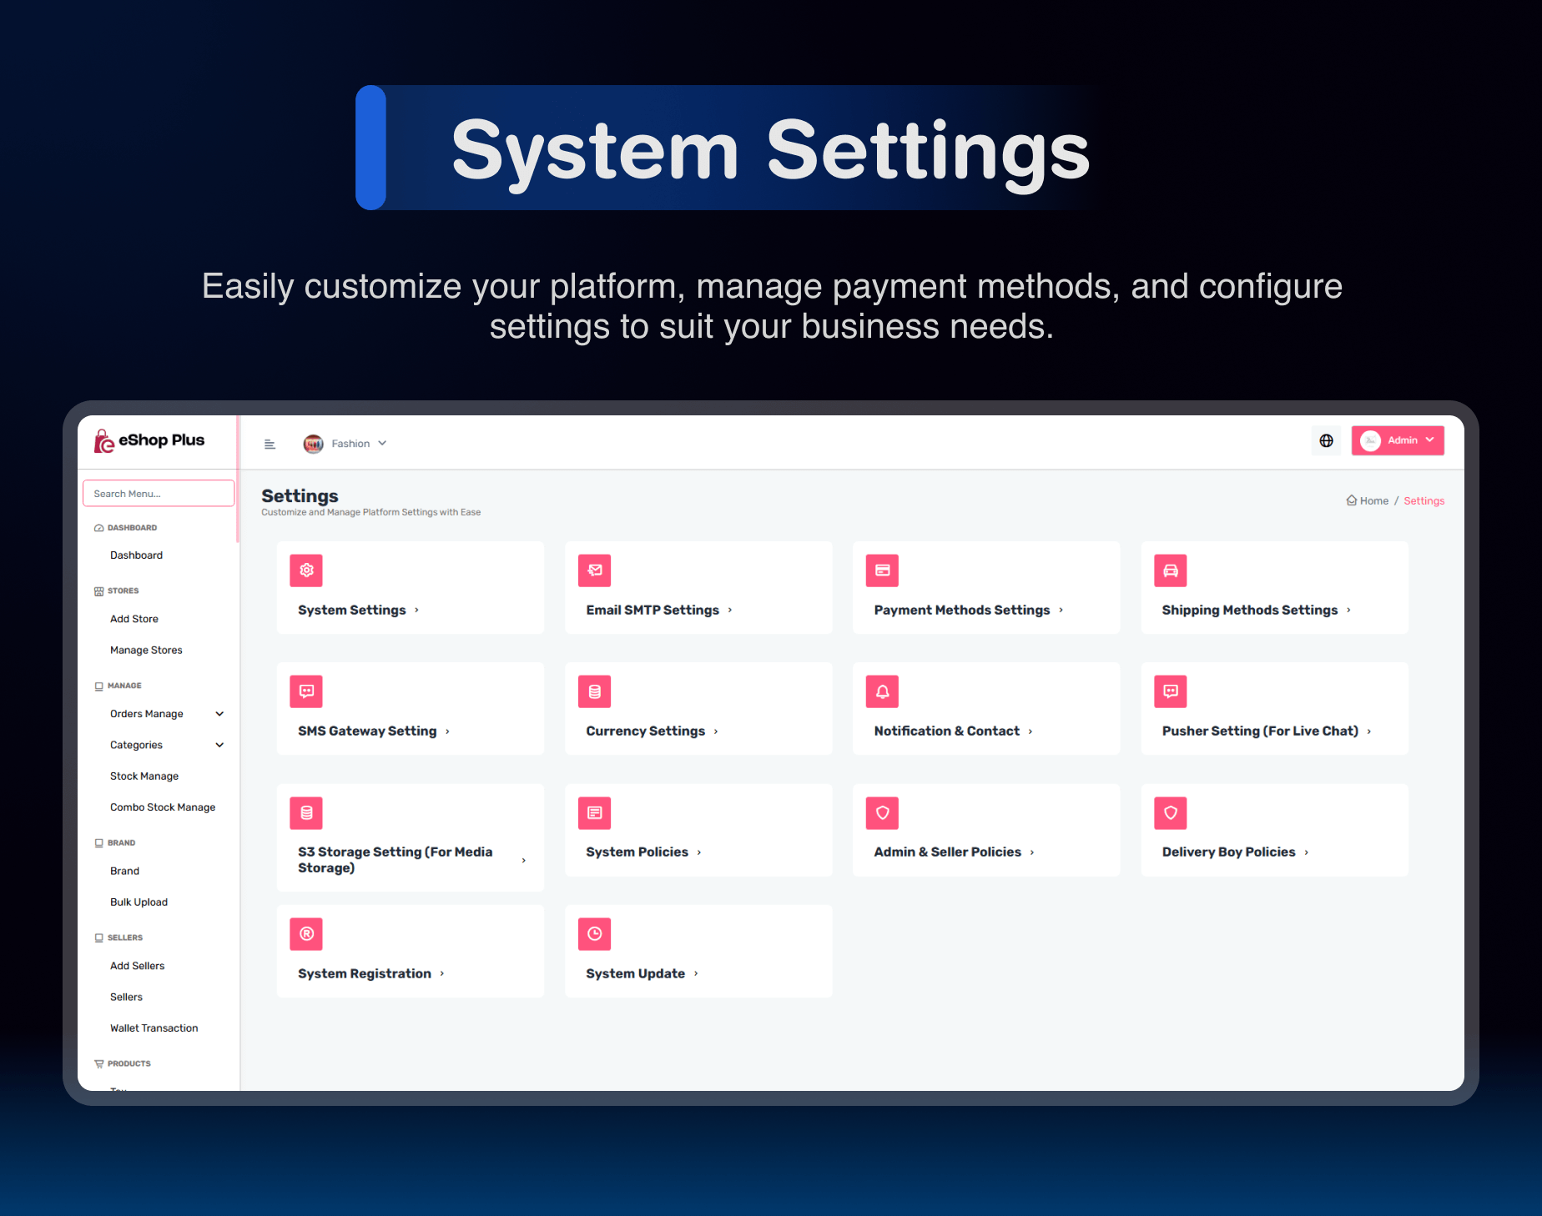
Task: Click the Notification bell icon
Action: click(882, 691)
